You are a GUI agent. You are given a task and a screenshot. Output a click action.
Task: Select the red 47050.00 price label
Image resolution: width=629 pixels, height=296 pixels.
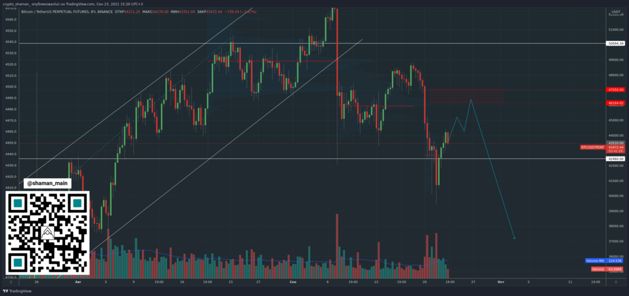tap(614, 90)
